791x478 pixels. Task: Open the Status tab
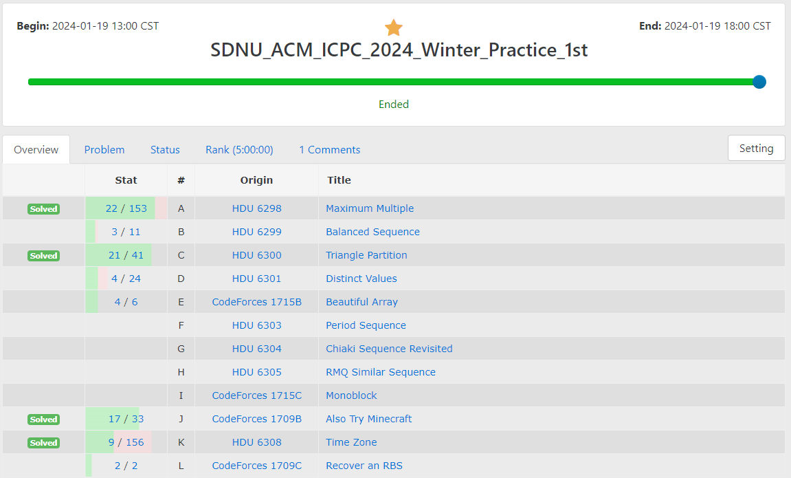[165, 149]
